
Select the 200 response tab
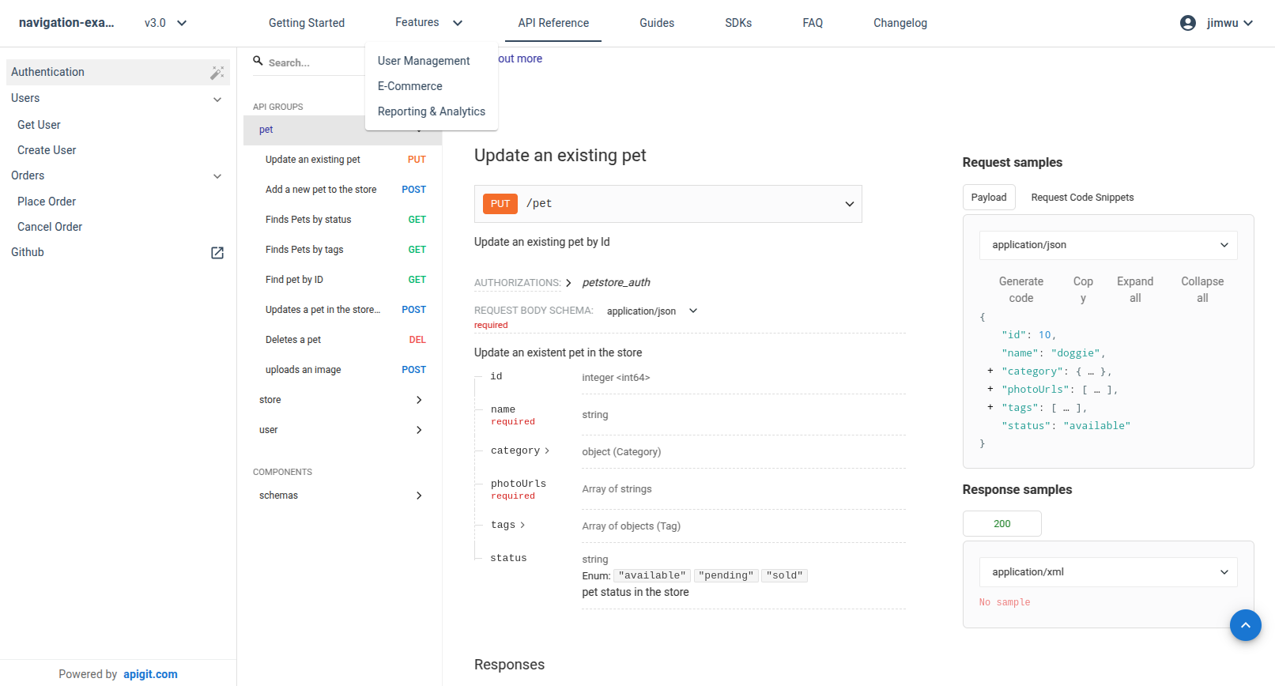pos(1002,524)
